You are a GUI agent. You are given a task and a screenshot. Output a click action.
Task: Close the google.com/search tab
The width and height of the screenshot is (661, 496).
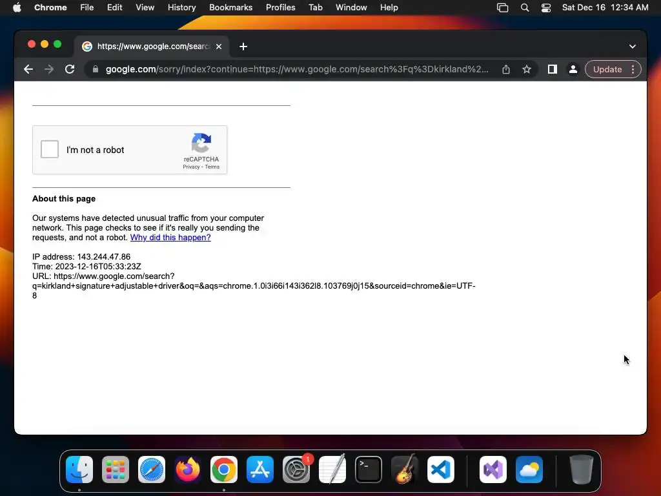219,46
